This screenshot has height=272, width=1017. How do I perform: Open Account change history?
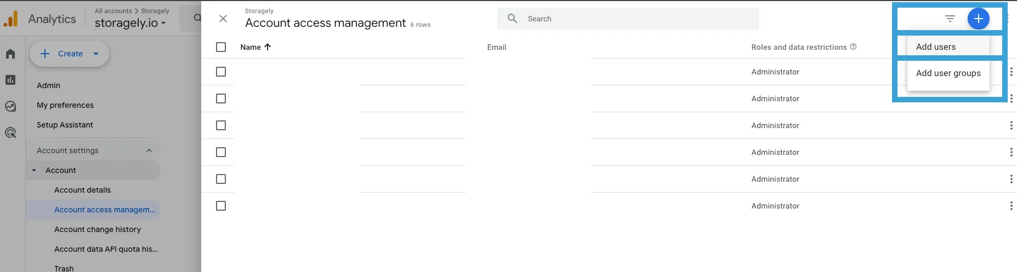click(x=98, y=229)
